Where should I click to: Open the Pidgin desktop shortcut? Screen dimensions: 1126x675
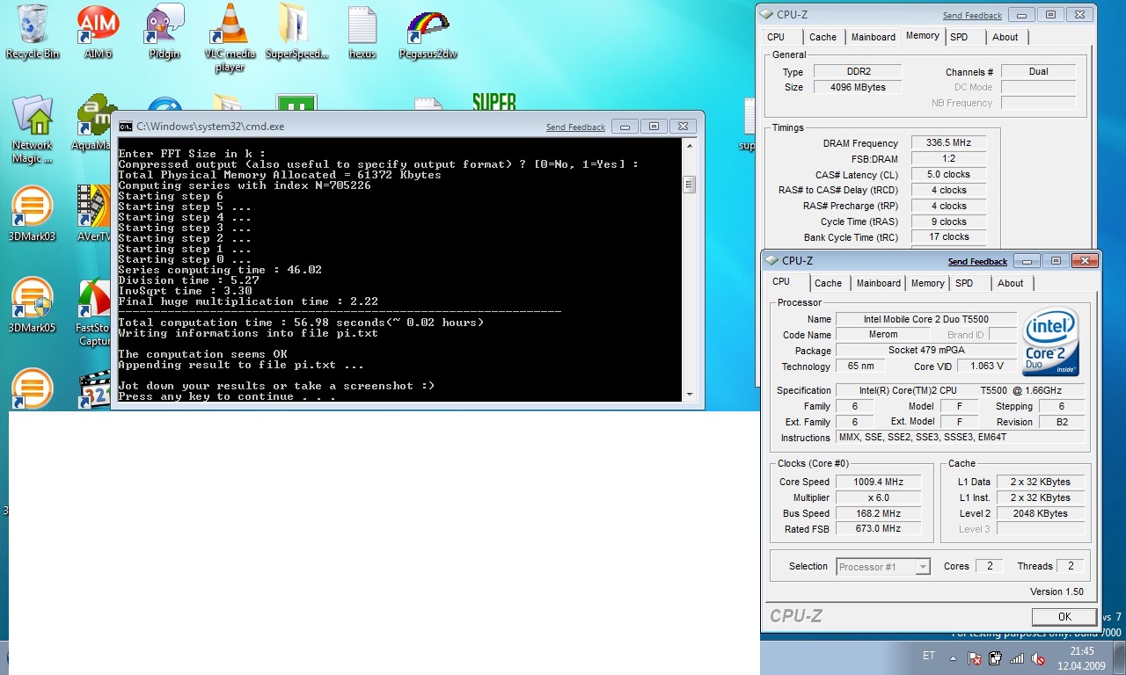tap(164, 32)
